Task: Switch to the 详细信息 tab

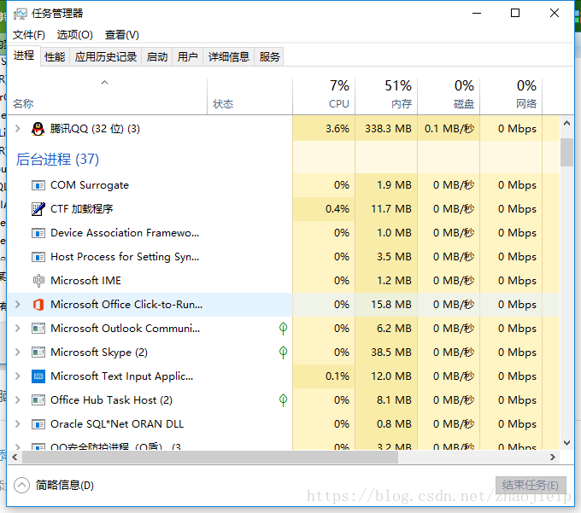Action: click(229, 57)
